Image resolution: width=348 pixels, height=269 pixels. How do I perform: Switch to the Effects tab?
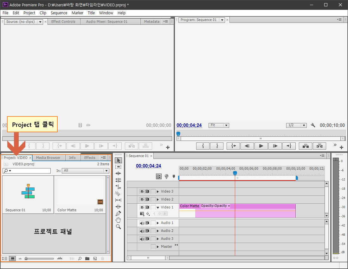tap(90, 158)
